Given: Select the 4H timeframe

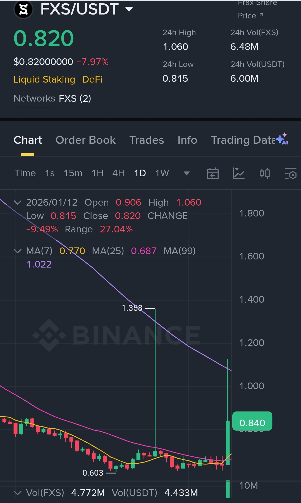Looking at the screenshot, I should click(118, 173).
